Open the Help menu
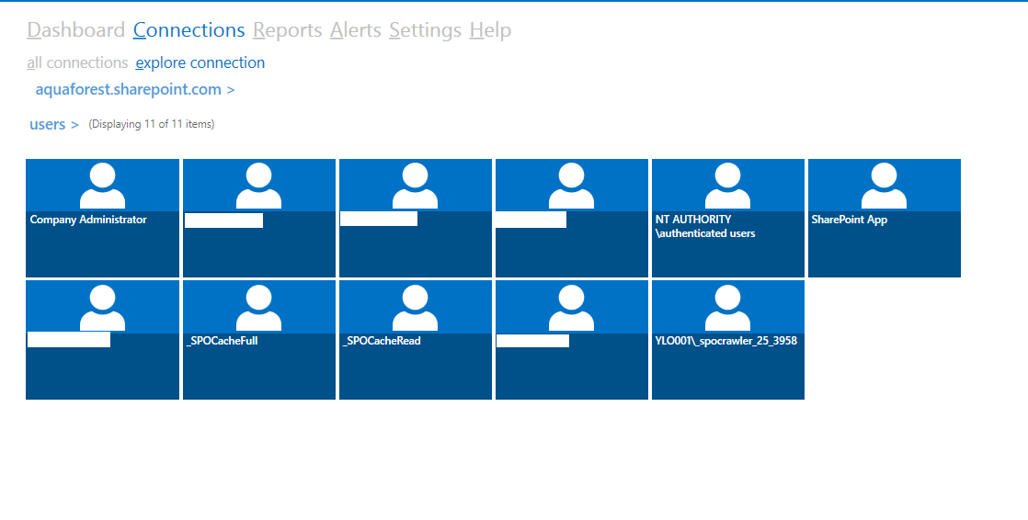The width and height of the screenshot is (1028, 520). click(490, 30)
